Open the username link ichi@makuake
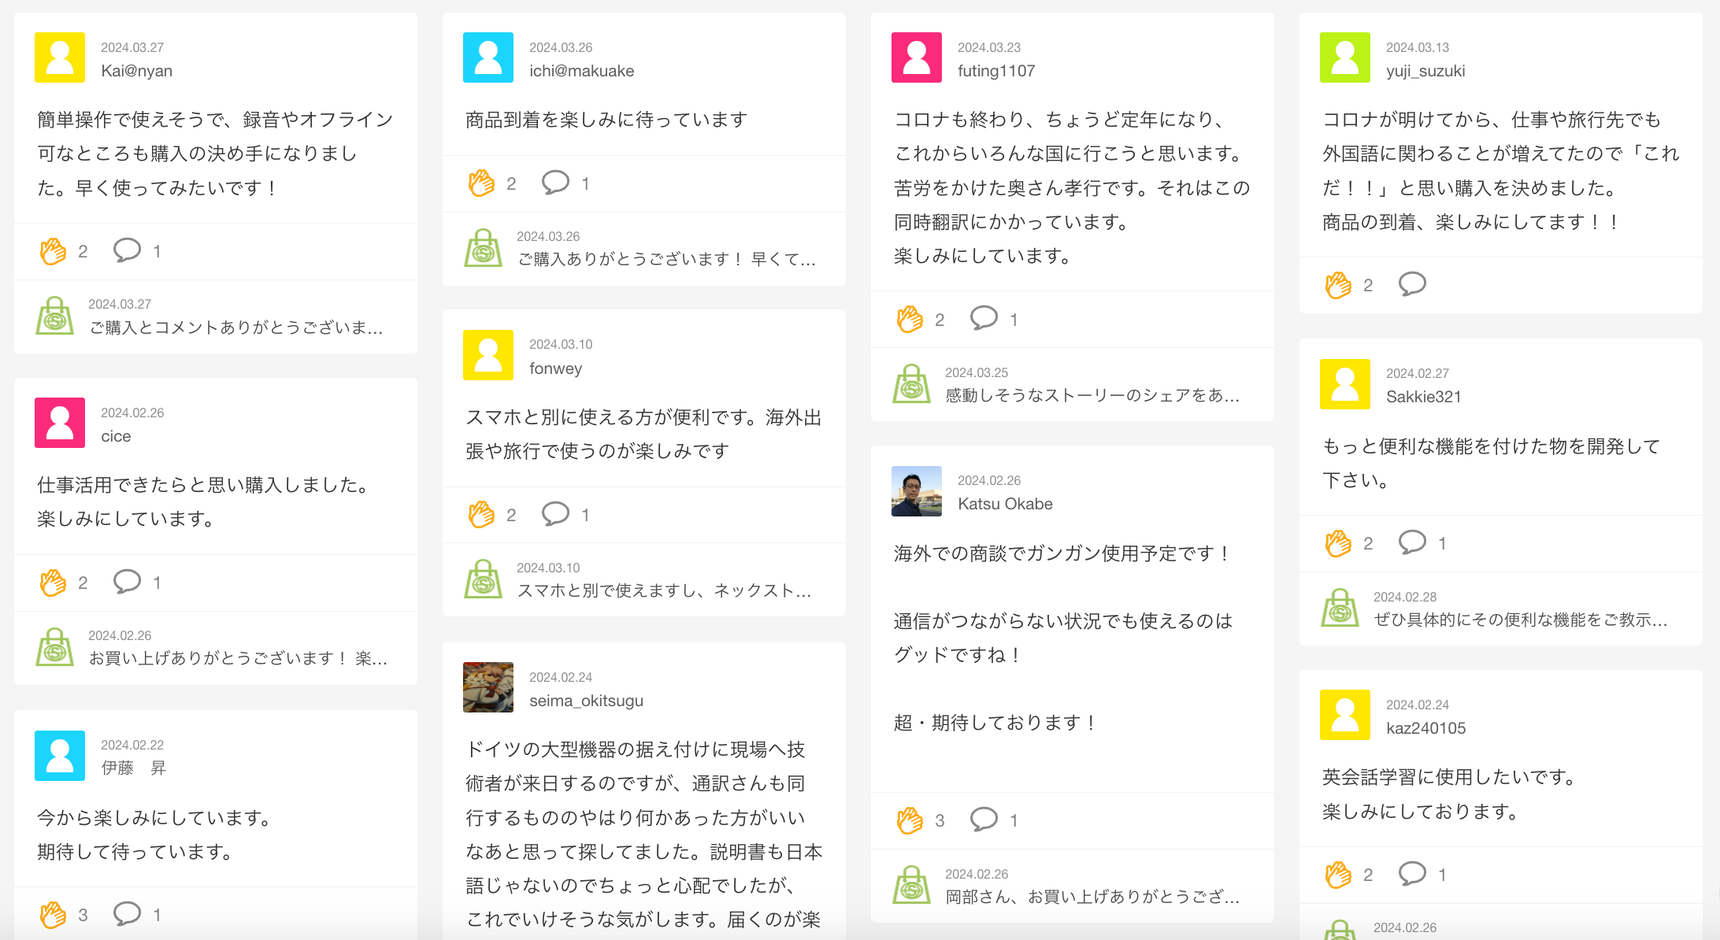The height and width of the screenshot is (940, 1720). [581, 71]
